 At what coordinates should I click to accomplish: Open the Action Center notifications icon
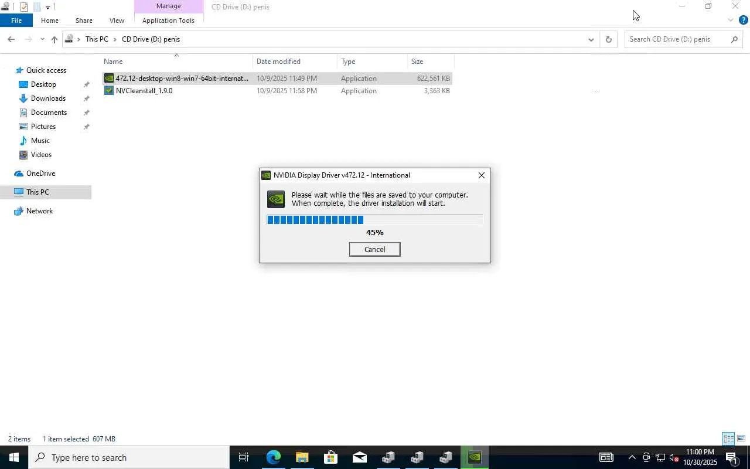tap(731, 457)
